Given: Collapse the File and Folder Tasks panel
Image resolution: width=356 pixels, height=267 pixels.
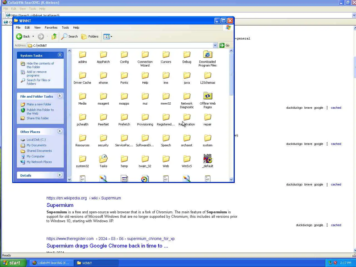Looking at the screenshot, I should (x=60, y=96).
